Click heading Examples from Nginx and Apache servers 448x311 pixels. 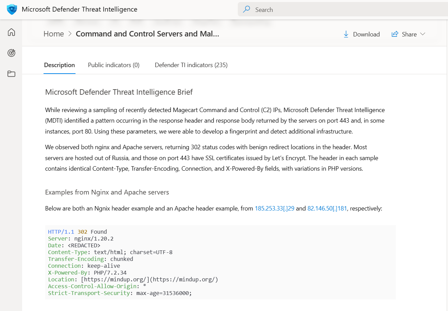coord(107,192)
